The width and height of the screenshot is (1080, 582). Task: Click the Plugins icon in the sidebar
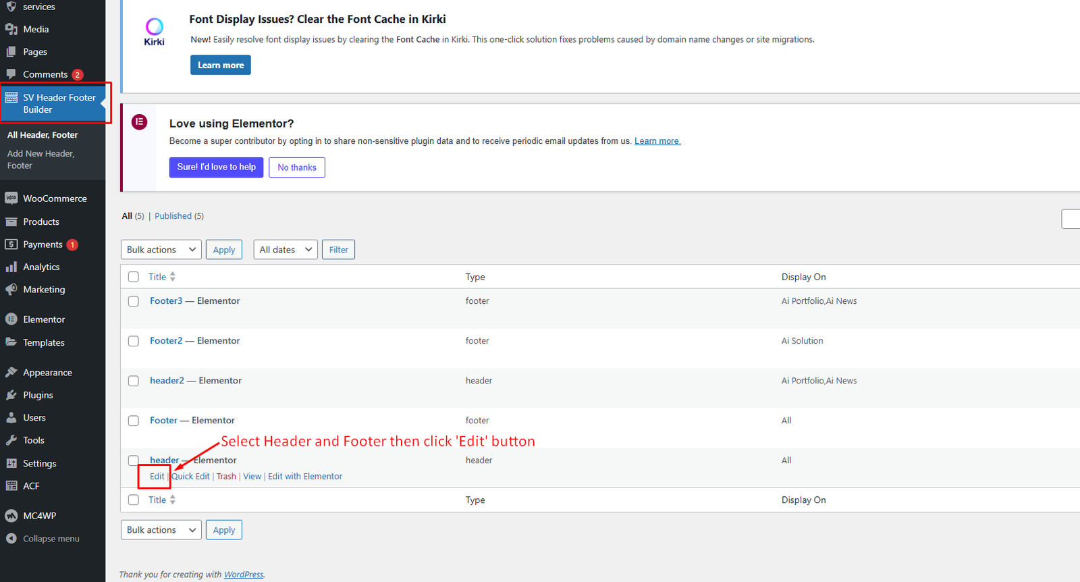(x=11, y=395)
